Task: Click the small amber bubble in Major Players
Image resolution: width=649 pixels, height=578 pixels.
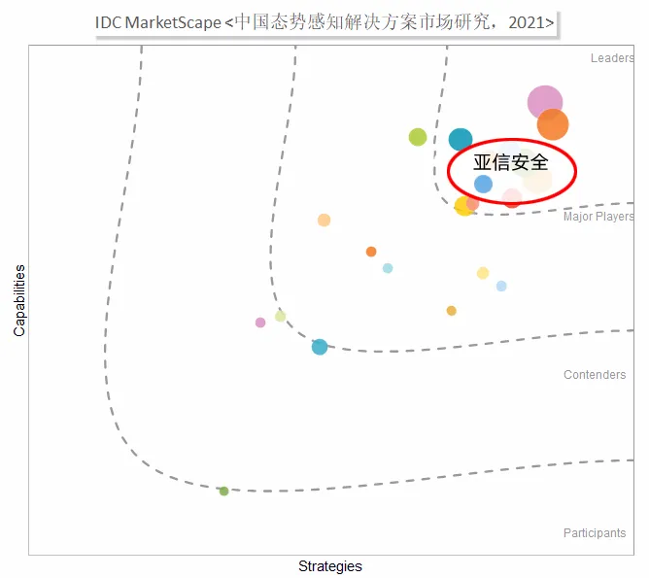Action: [452, 311]
